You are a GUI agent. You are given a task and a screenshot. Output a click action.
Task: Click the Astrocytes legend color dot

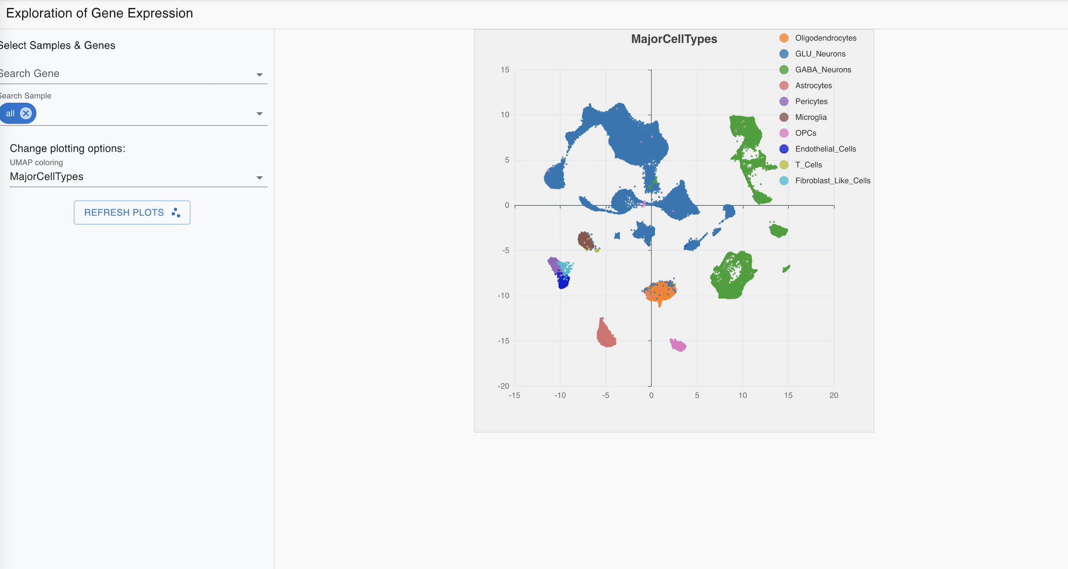coord(784,85)
